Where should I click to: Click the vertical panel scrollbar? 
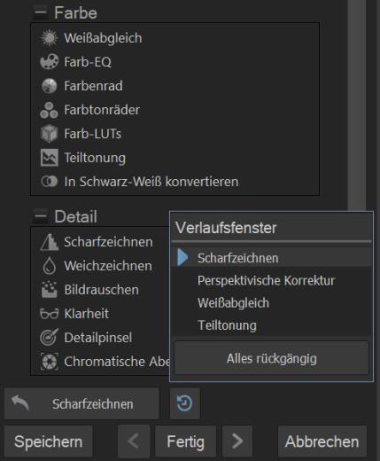pos(357,105)
